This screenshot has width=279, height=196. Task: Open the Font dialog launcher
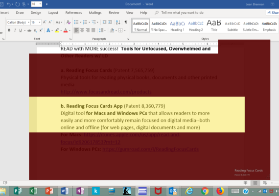pyautogui.click(x=70, y=39)
